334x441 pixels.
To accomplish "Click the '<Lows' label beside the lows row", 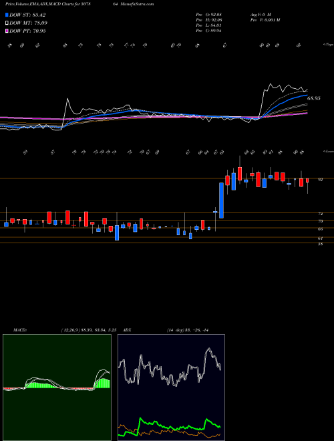I will click(x=328, y=151).
